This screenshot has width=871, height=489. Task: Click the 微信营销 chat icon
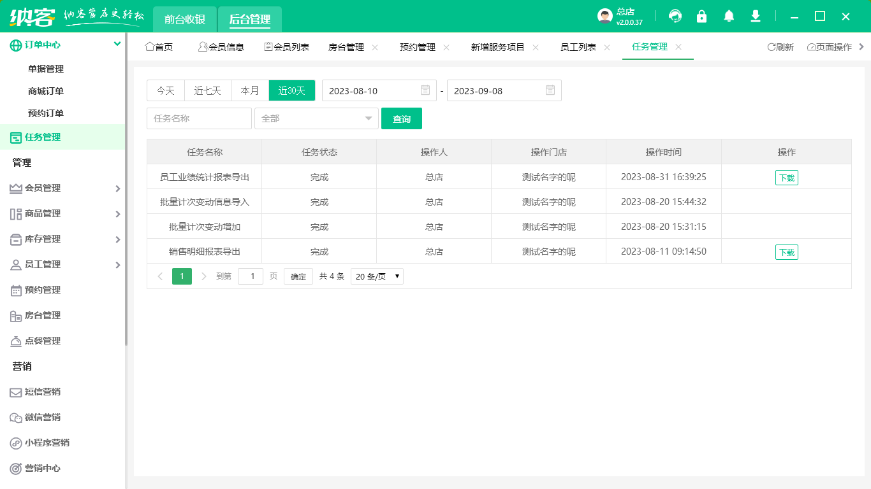point(16,418)
